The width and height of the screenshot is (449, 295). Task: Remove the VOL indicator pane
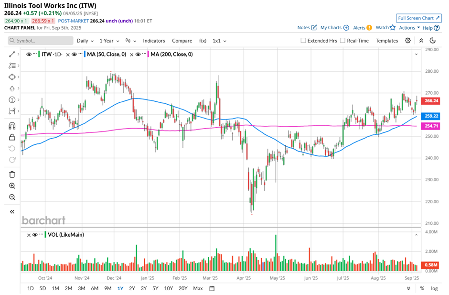tap(29, 235)
